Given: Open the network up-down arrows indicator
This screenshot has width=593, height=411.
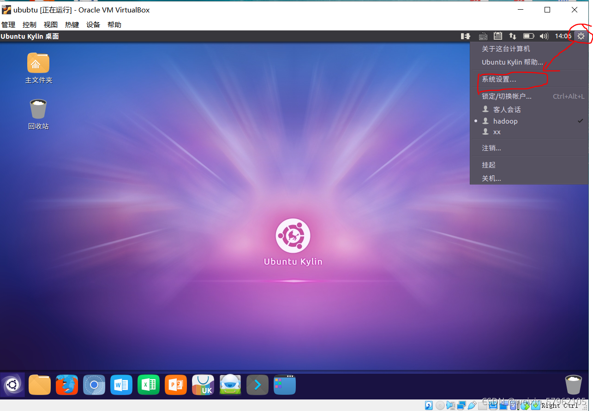Looking at the screenshot, I should pyautogui.click(x=512, y=36).
